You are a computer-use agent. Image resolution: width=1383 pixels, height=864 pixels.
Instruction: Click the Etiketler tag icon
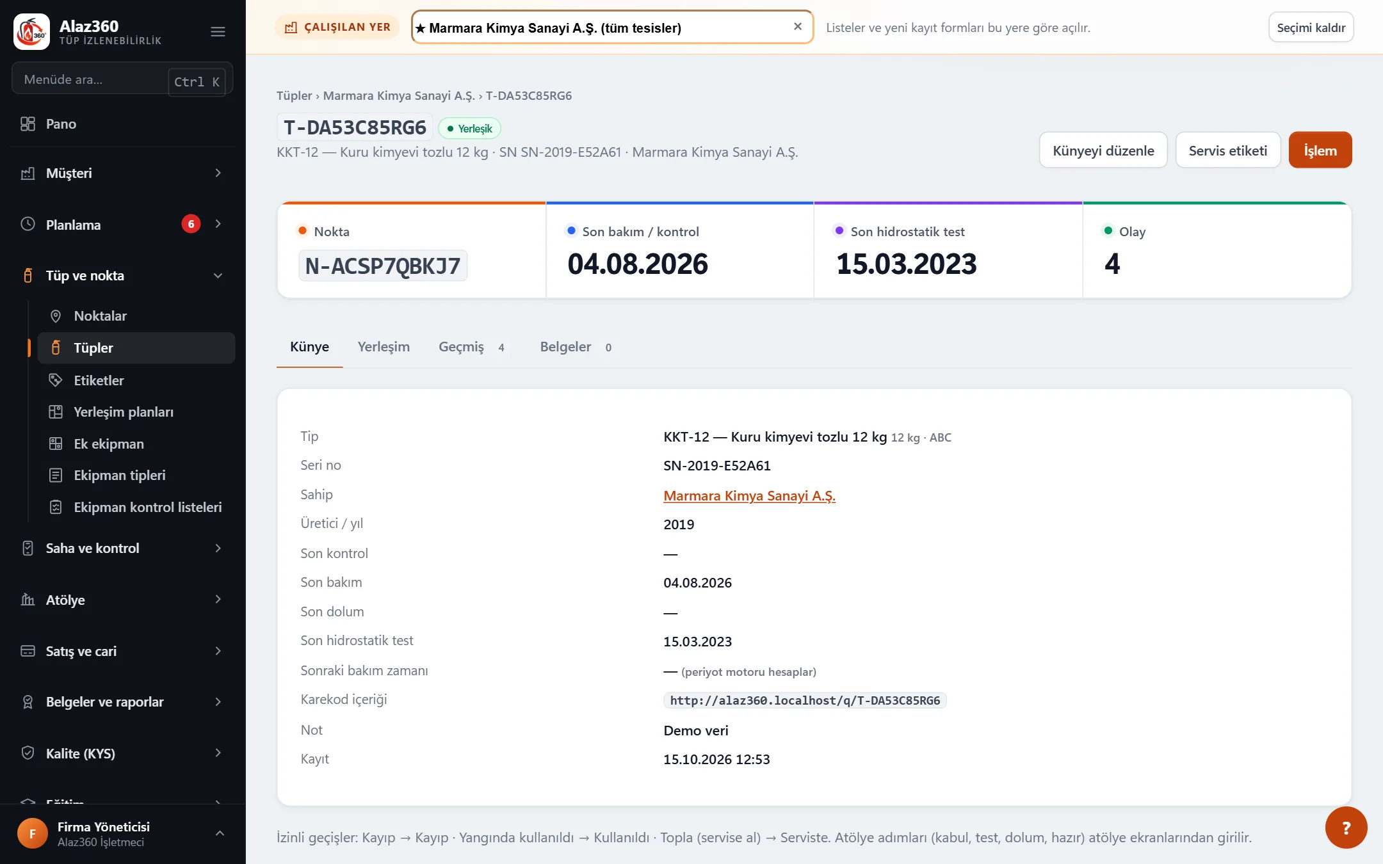point(56,380)
